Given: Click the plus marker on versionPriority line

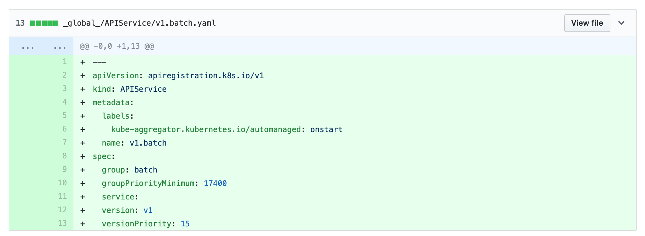Looking at the screenshot, I should [x=82, y=223].
